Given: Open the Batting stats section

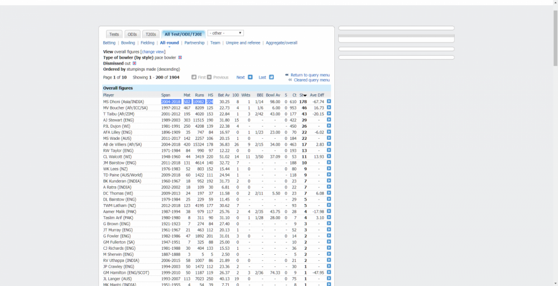Looking at the screenshot, I should 109,43.
